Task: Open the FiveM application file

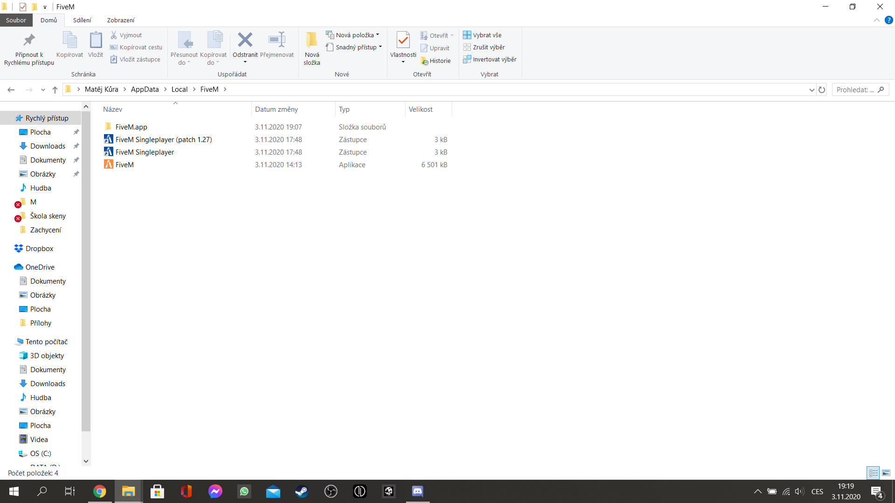Action: [124, 165]
